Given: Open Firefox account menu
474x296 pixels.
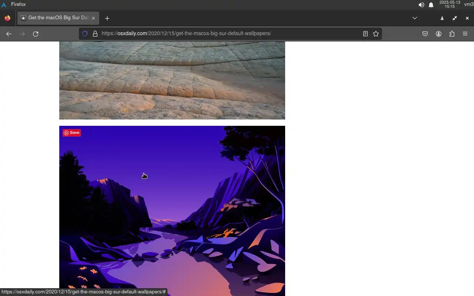Looking at the screenshot, I should 438,34.
